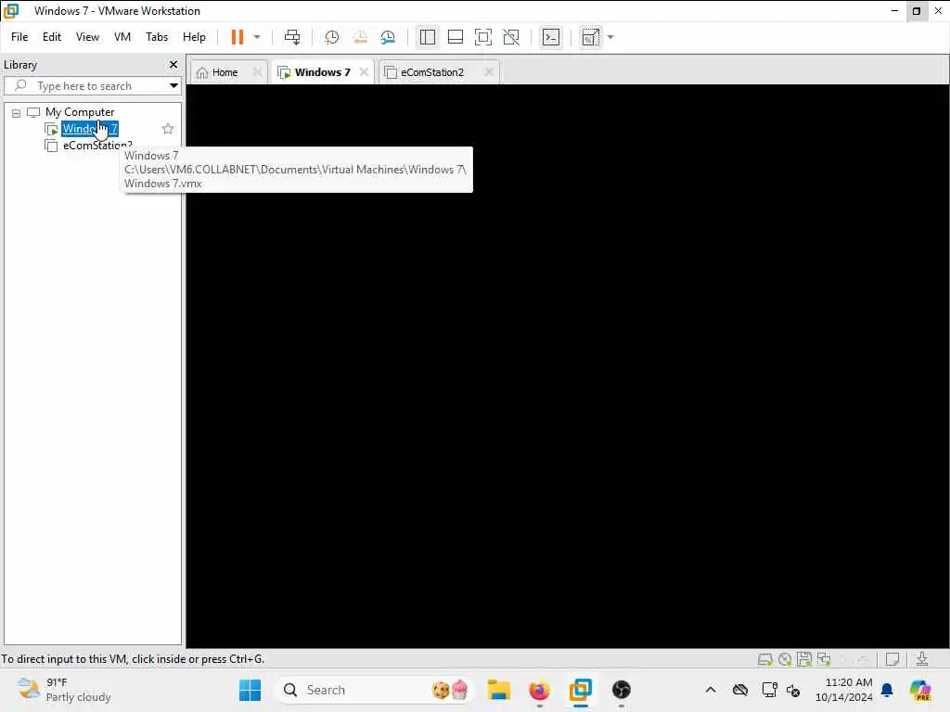Open the Copilot preview icon
This screenshot has height=712, width=950.
920,690
